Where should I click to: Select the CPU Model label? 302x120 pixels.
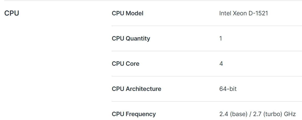(x=128, y=14)
